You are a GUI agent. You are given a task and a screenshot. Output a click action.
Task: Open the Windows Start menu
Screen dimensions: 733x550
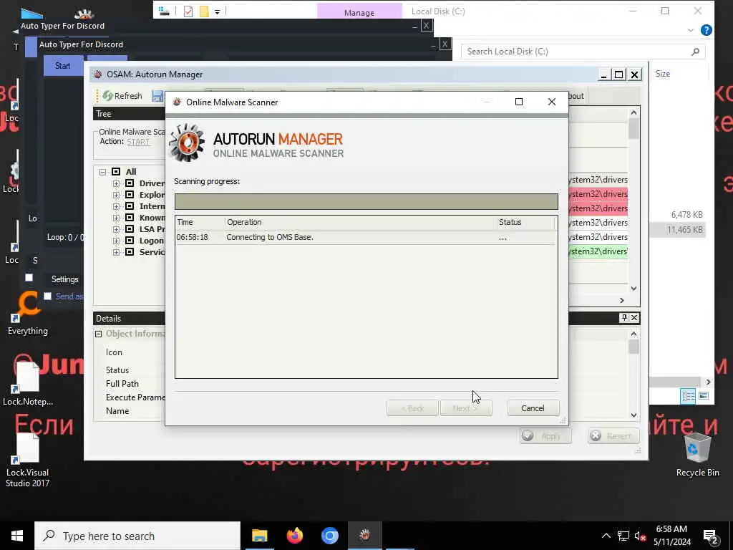[x=17, y=536]
